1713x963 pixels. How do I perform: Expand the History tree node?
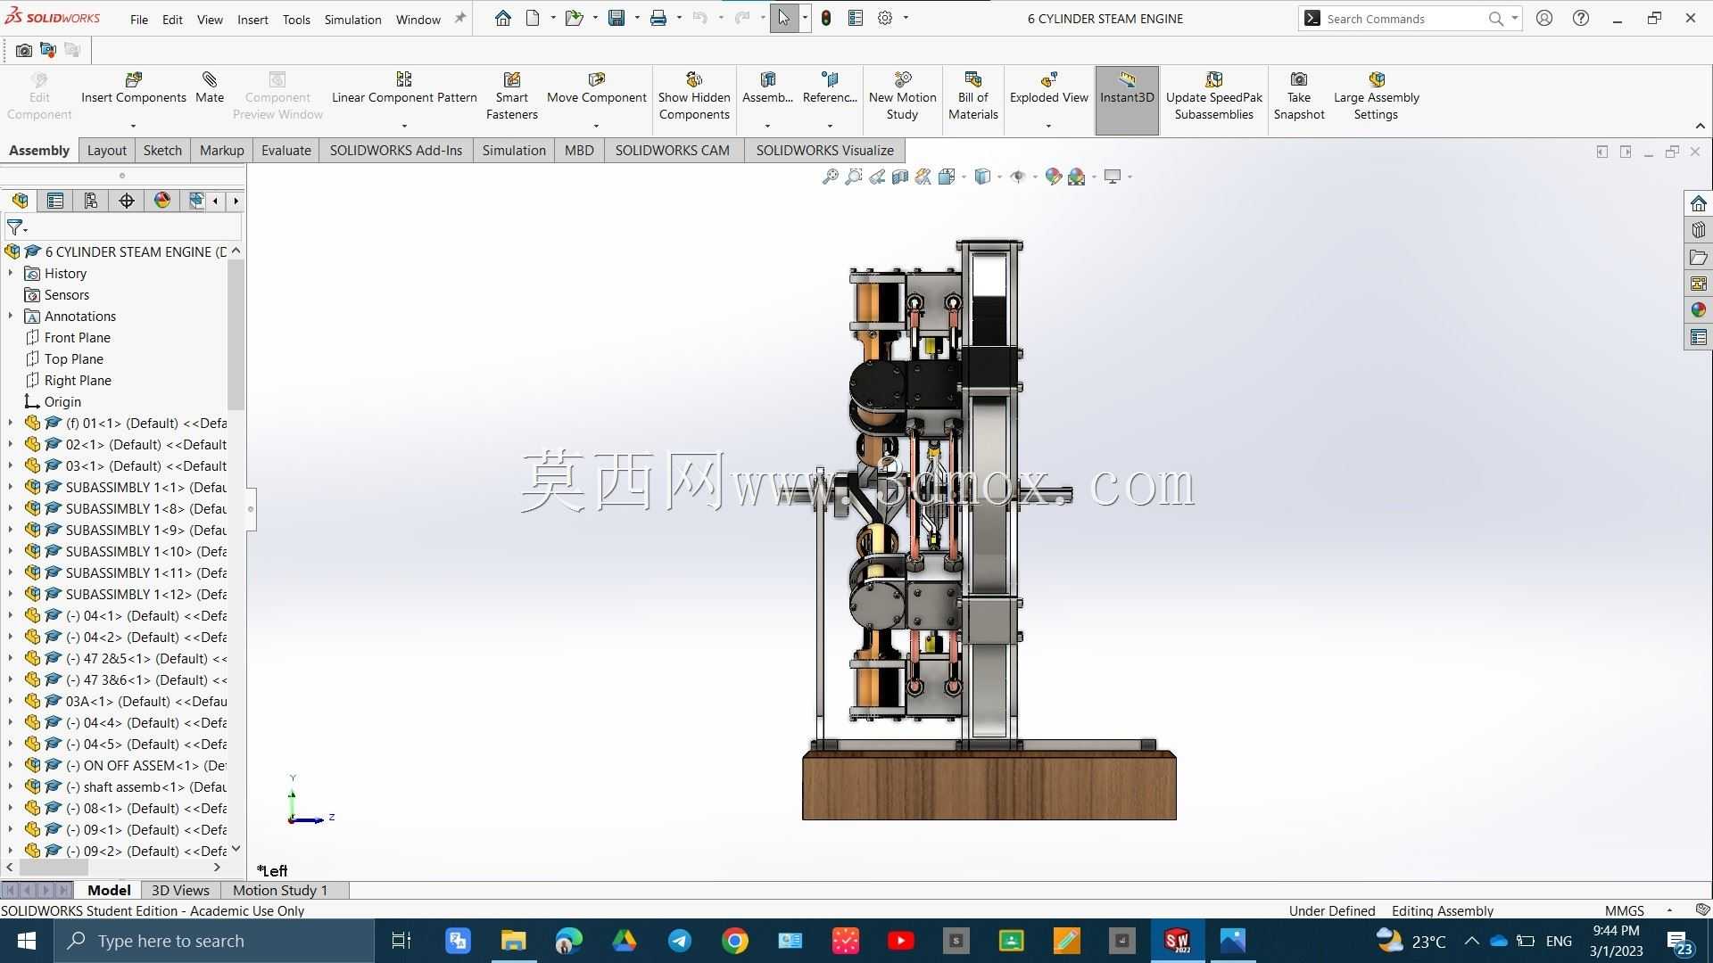pyautogui.click(x=11, y=274)
